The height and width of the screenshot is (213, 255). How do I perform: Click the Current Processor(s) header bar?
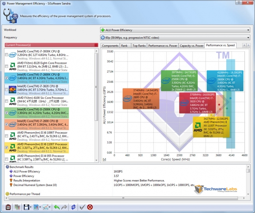tap(51, 45)
